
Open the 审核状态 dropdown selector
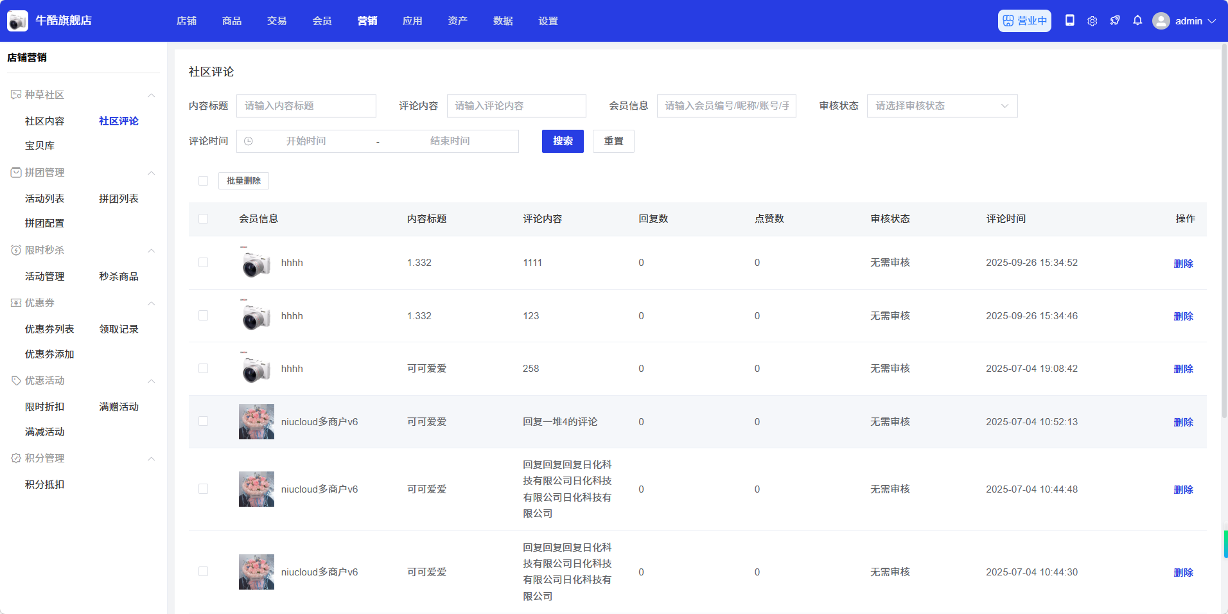click(x=942, y=106)
